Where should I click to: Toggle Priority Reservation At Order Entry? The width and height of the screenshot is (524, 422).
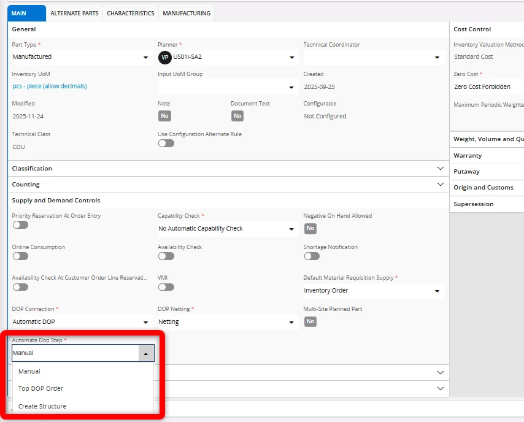(x=20, y=225)
